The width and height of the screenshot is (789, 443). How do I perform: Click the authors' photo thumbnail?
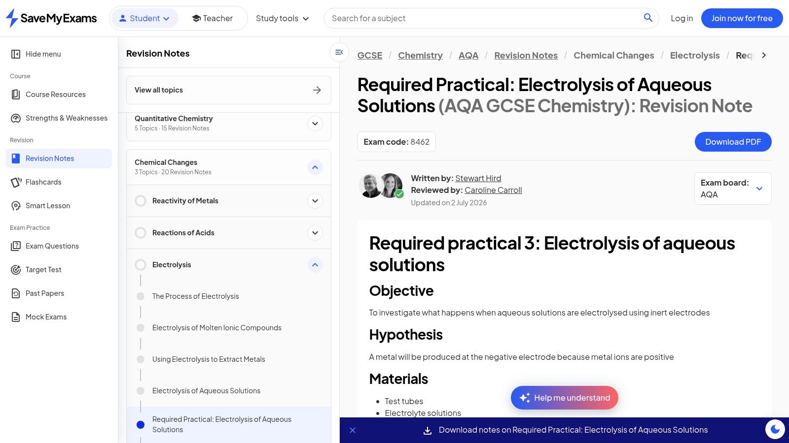pyautogui.click(x=381, y=186)
